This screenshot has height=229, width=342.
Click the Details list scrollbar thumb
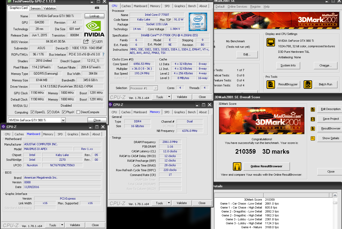tap(335, 203)
